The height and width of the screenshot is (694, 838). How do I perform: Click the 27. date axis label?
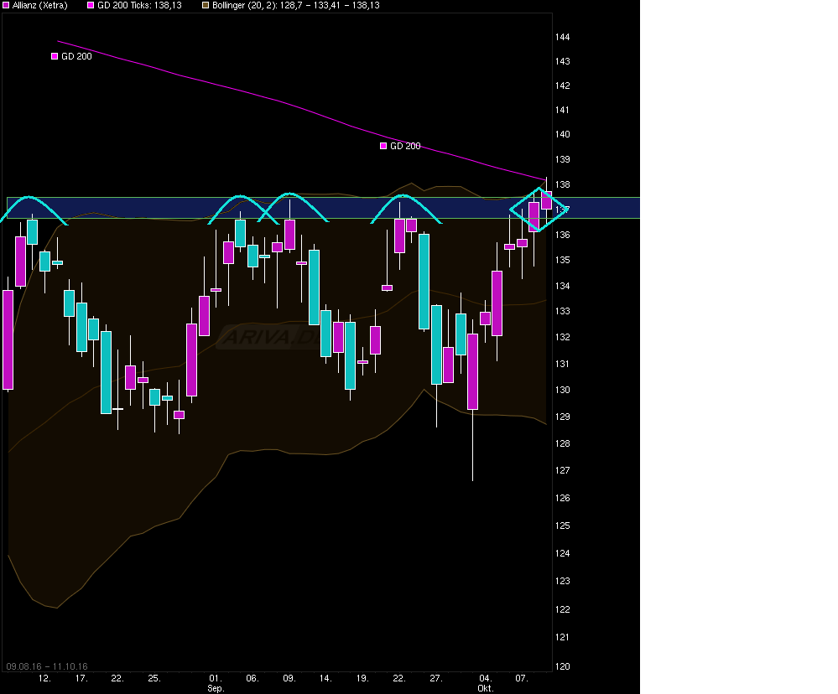coord(436,679)
